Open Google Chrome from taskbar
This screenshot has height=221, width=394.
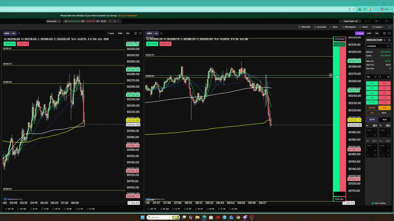point(238,217)
